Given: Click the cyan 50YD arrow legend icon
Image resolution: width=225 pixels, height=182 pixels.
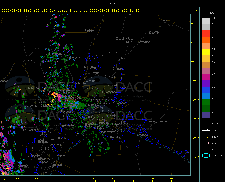Looking at the screenshot, I should (x=206, y=124).
